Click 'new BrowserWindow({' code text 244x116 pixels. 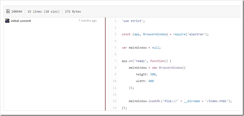tap(169, 68)
